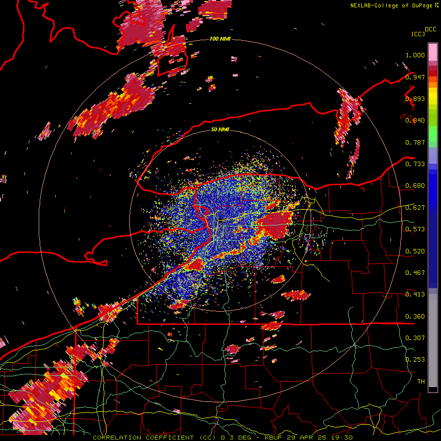Image resolution: width=441 pixels, height=441 pixels.
Task: Click the 0.680 color scale value
Action: coord(415,186)
